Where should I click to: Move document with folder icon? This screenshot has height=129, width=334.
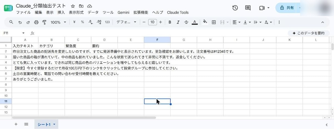pos(81,6)
